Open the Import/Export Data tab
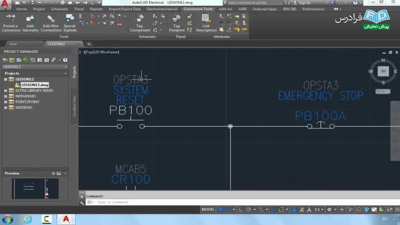400x225 pixels. tap(125, 9)
